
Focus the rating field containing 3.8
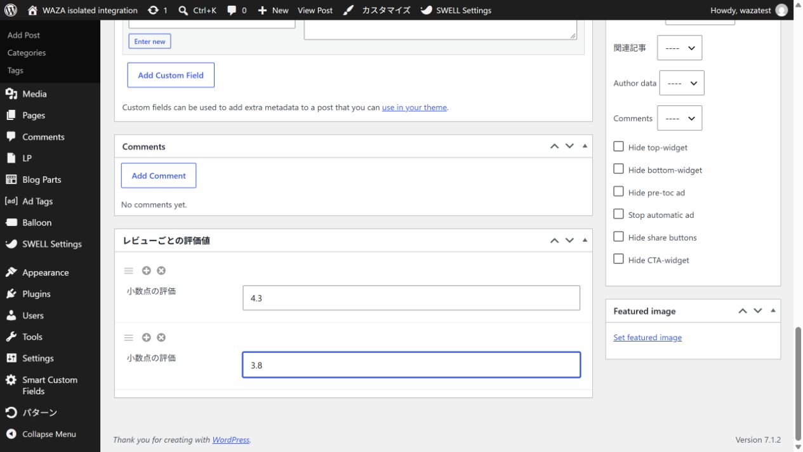(x=411, y=365)
